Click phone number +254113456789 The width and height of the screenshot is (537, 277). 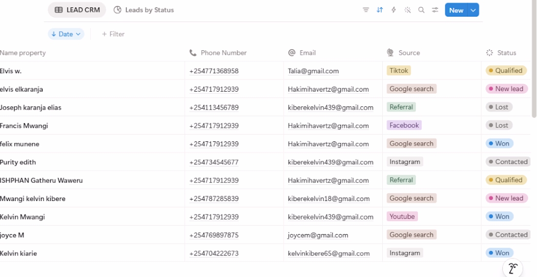point(214,107)
